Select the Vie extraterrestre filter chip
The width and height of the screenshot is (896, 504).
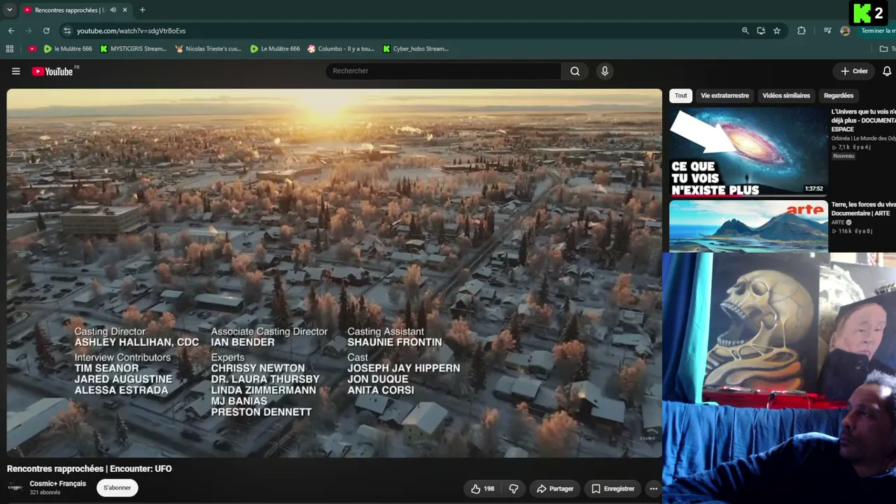[724, 95]
